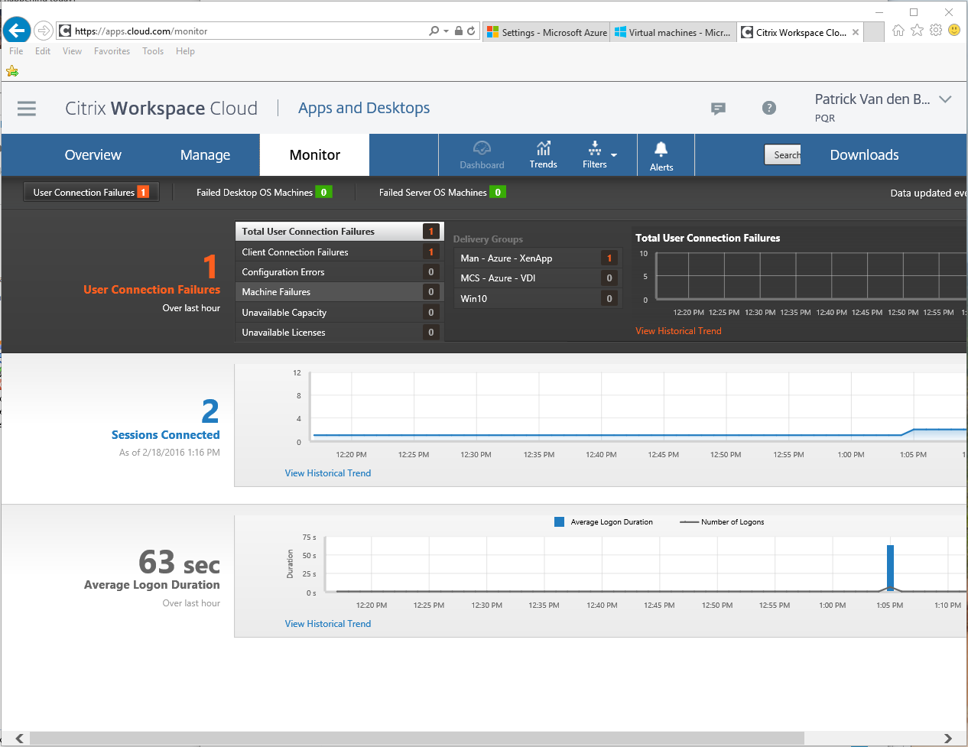Click the Search button
968x747 pixels.
[782, 154]
